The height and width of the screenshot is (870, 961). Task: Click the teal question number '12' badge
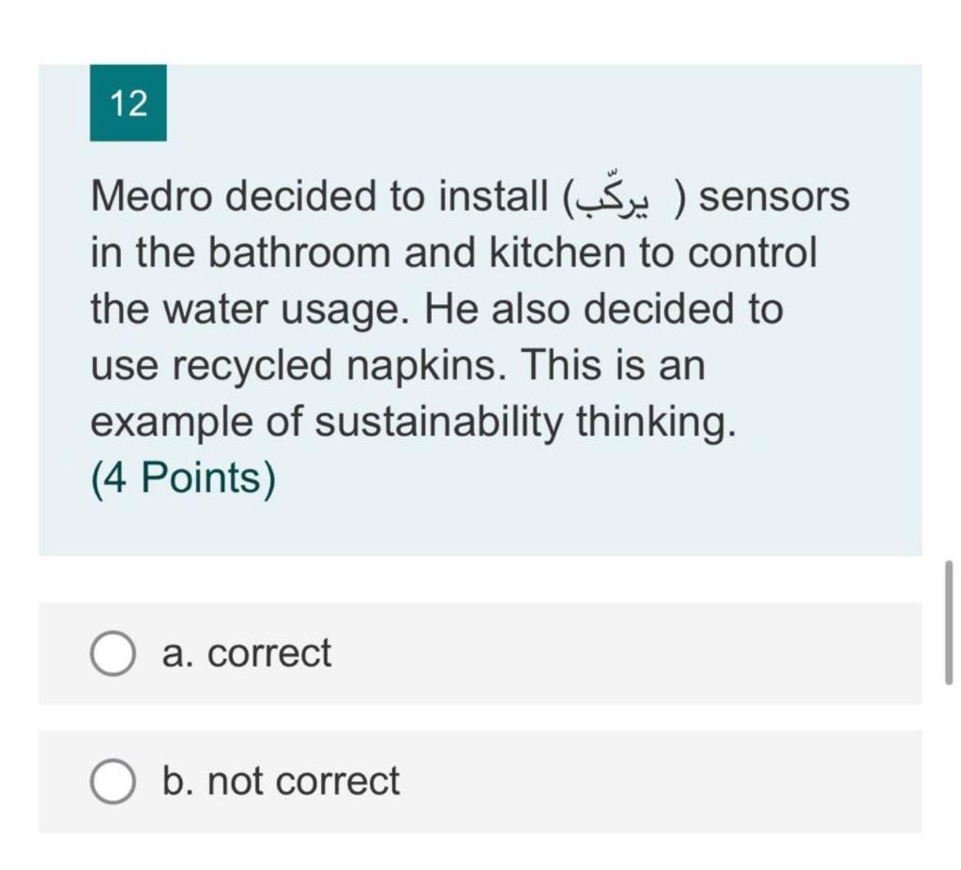tap(129, 103)
